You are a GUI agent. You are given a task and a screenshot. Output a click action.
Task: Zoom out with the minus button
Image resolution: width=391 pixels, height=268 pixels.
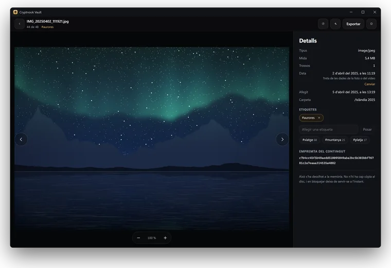click(138, 238)
